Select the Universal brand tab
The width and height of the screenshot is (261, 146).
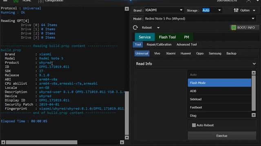pos(142,53)
